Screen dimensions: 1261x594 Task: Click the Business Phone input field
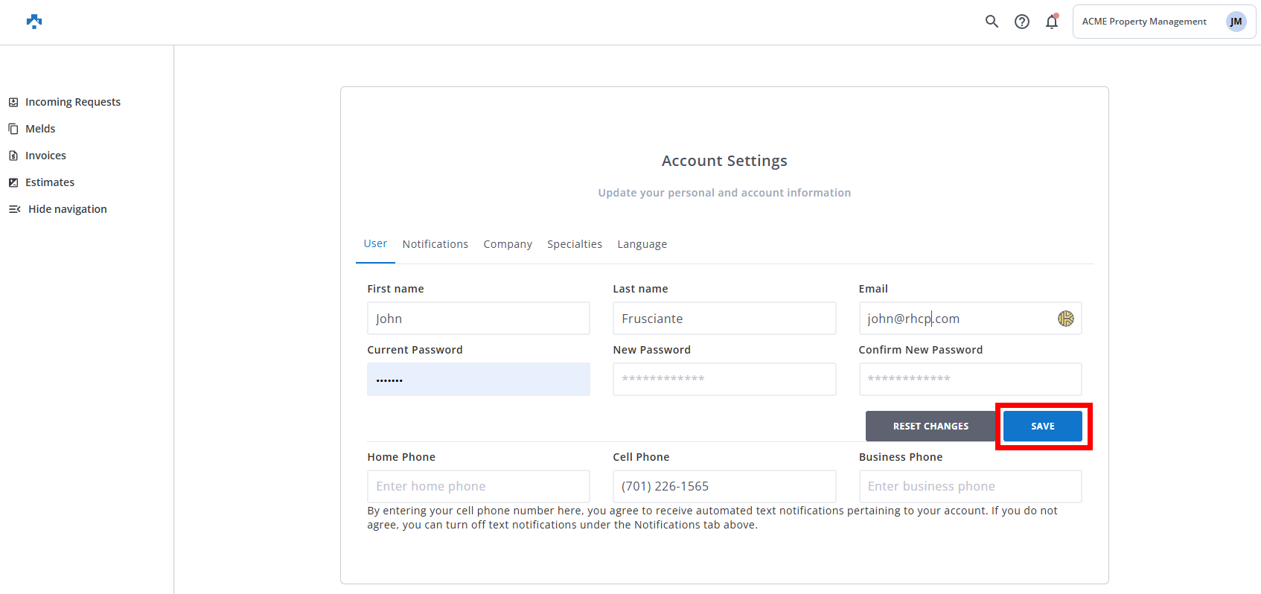coord(969,486)
